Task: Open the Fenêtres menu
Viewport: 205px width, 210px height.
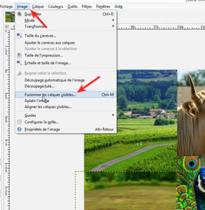Action: click(x=103, y=7)
